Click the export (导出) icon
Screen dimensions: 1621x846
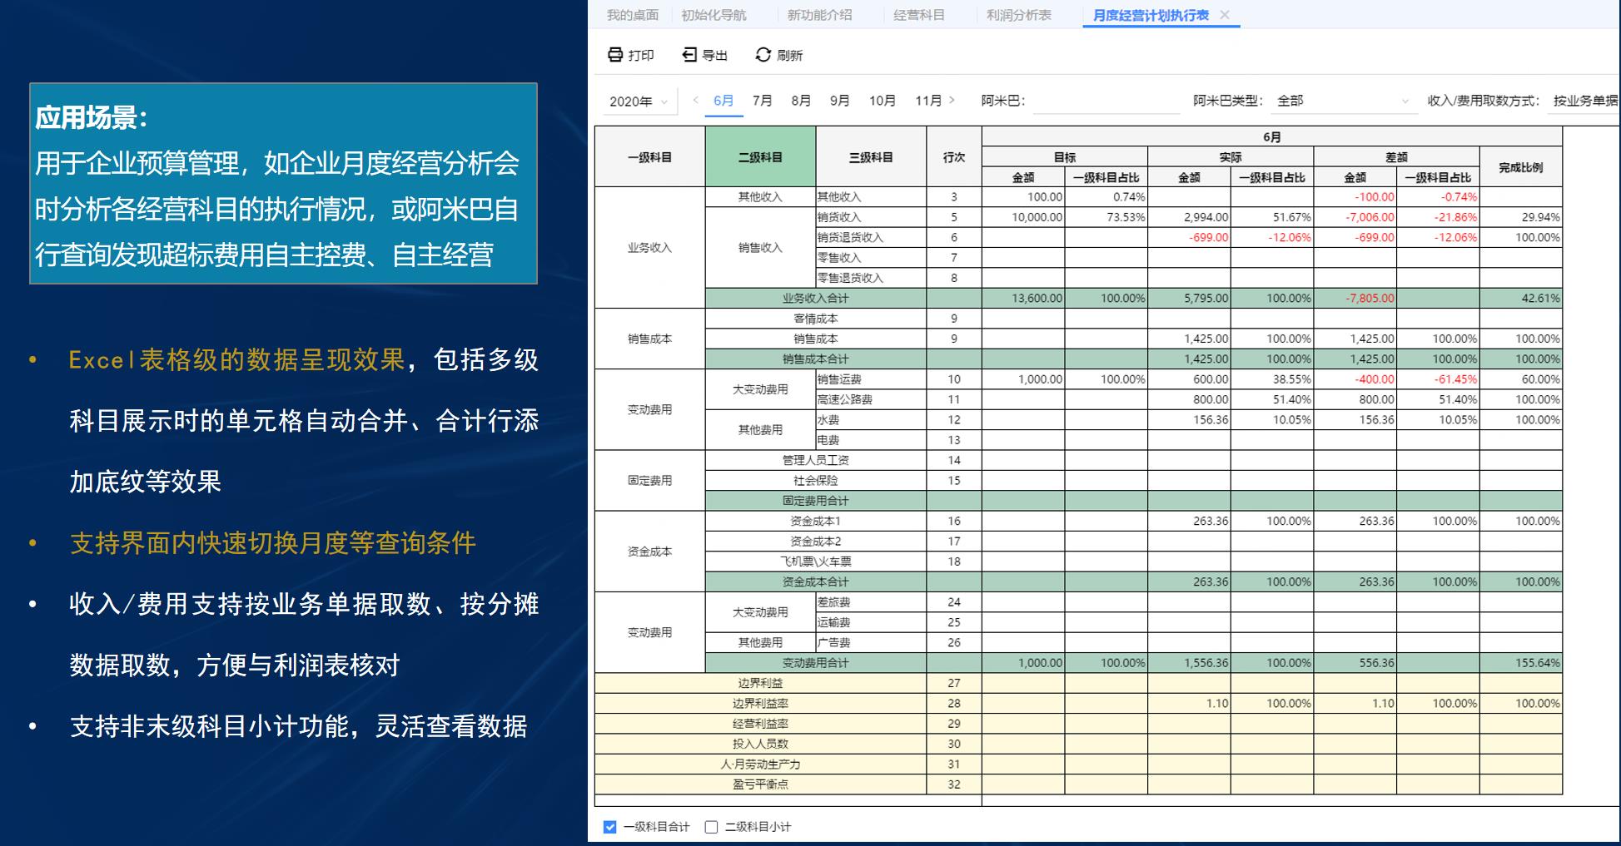click(x=689, y=55)
